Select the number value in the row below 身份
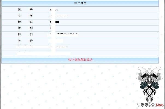 [x=58, y=47]
